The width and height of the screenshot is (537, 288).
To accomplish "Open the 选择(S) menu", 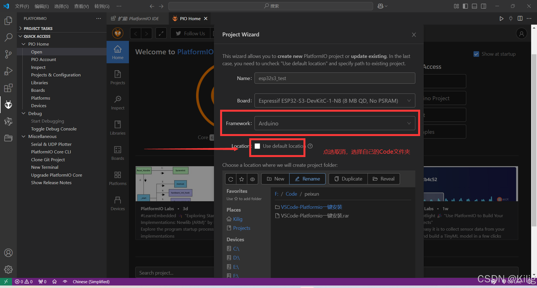I will [61, 6].
